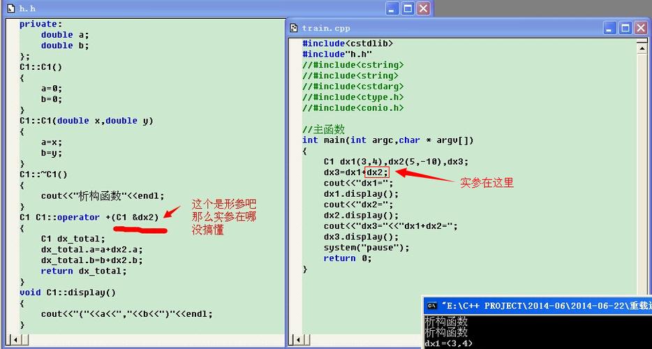Click the line "C1::C1()" in h.h
This screenshot has width=652, height=349.
40,67
